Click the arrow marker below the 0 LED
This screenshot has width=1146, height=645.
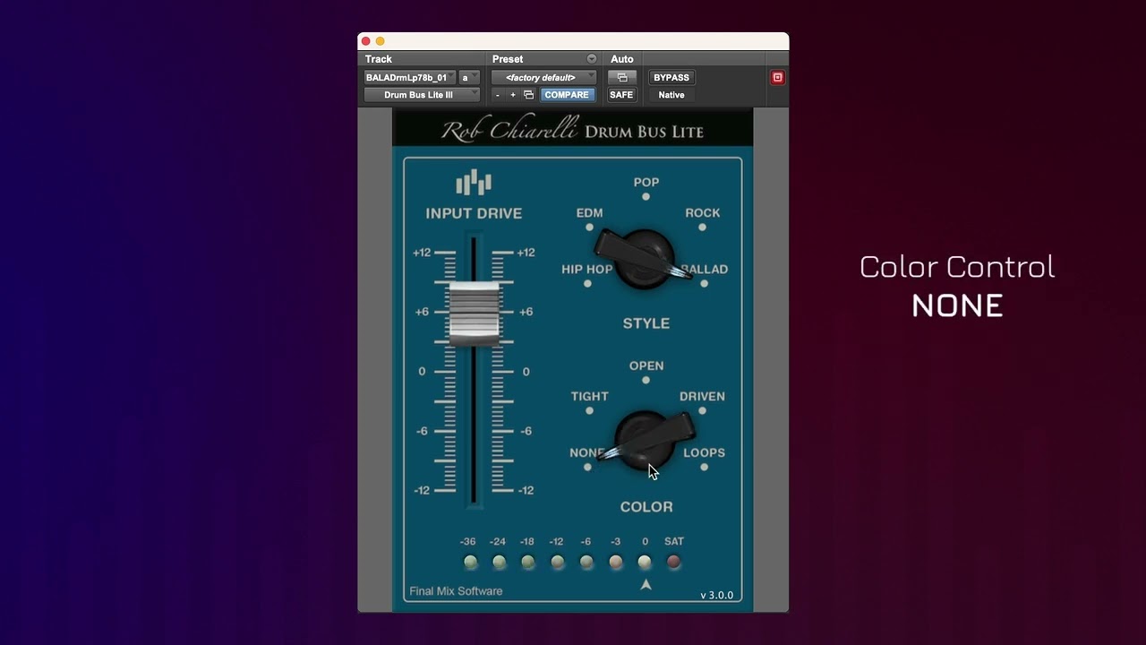tap(646, 585)
